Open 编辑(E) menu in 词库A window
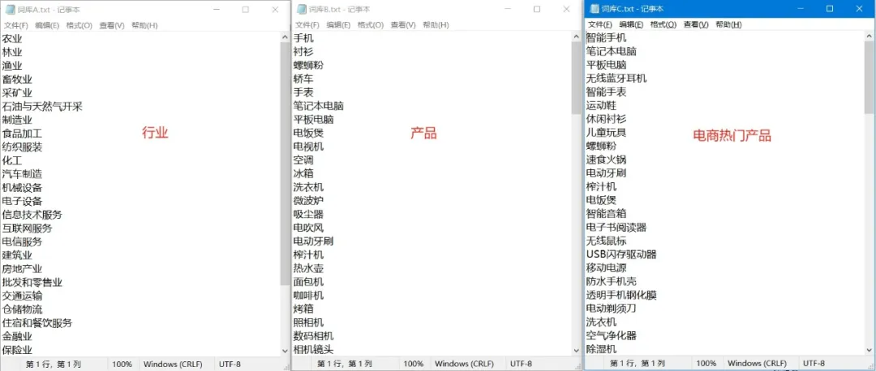This screenshot has height=371, width=876. (47, 26)
